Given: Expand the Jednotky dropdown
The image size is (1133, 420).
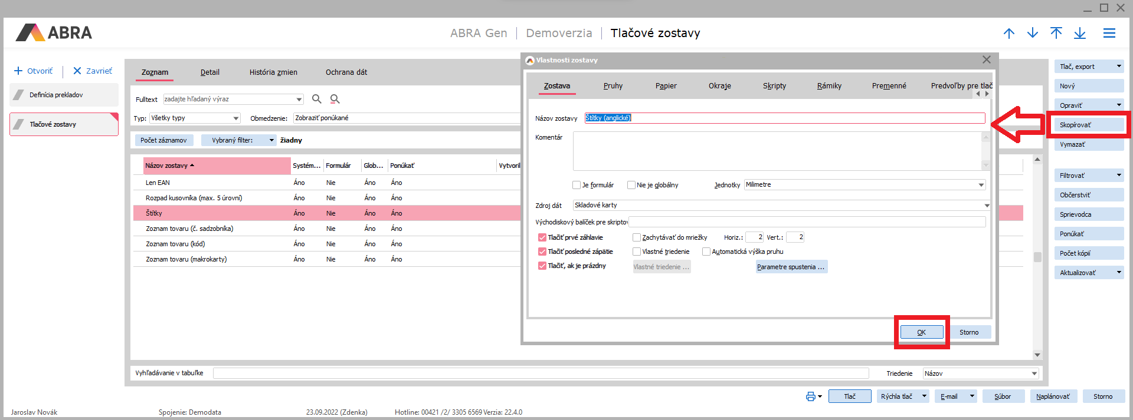Looking at the screenshot, I should click(981, 185).
